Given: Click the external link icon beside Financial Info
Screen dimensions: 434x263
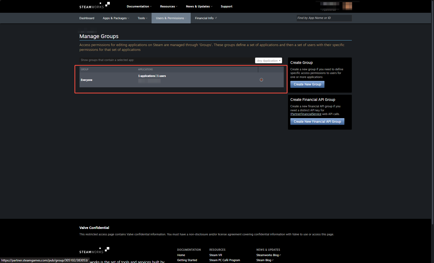Looking at the screenshot, I should (216, 18).
